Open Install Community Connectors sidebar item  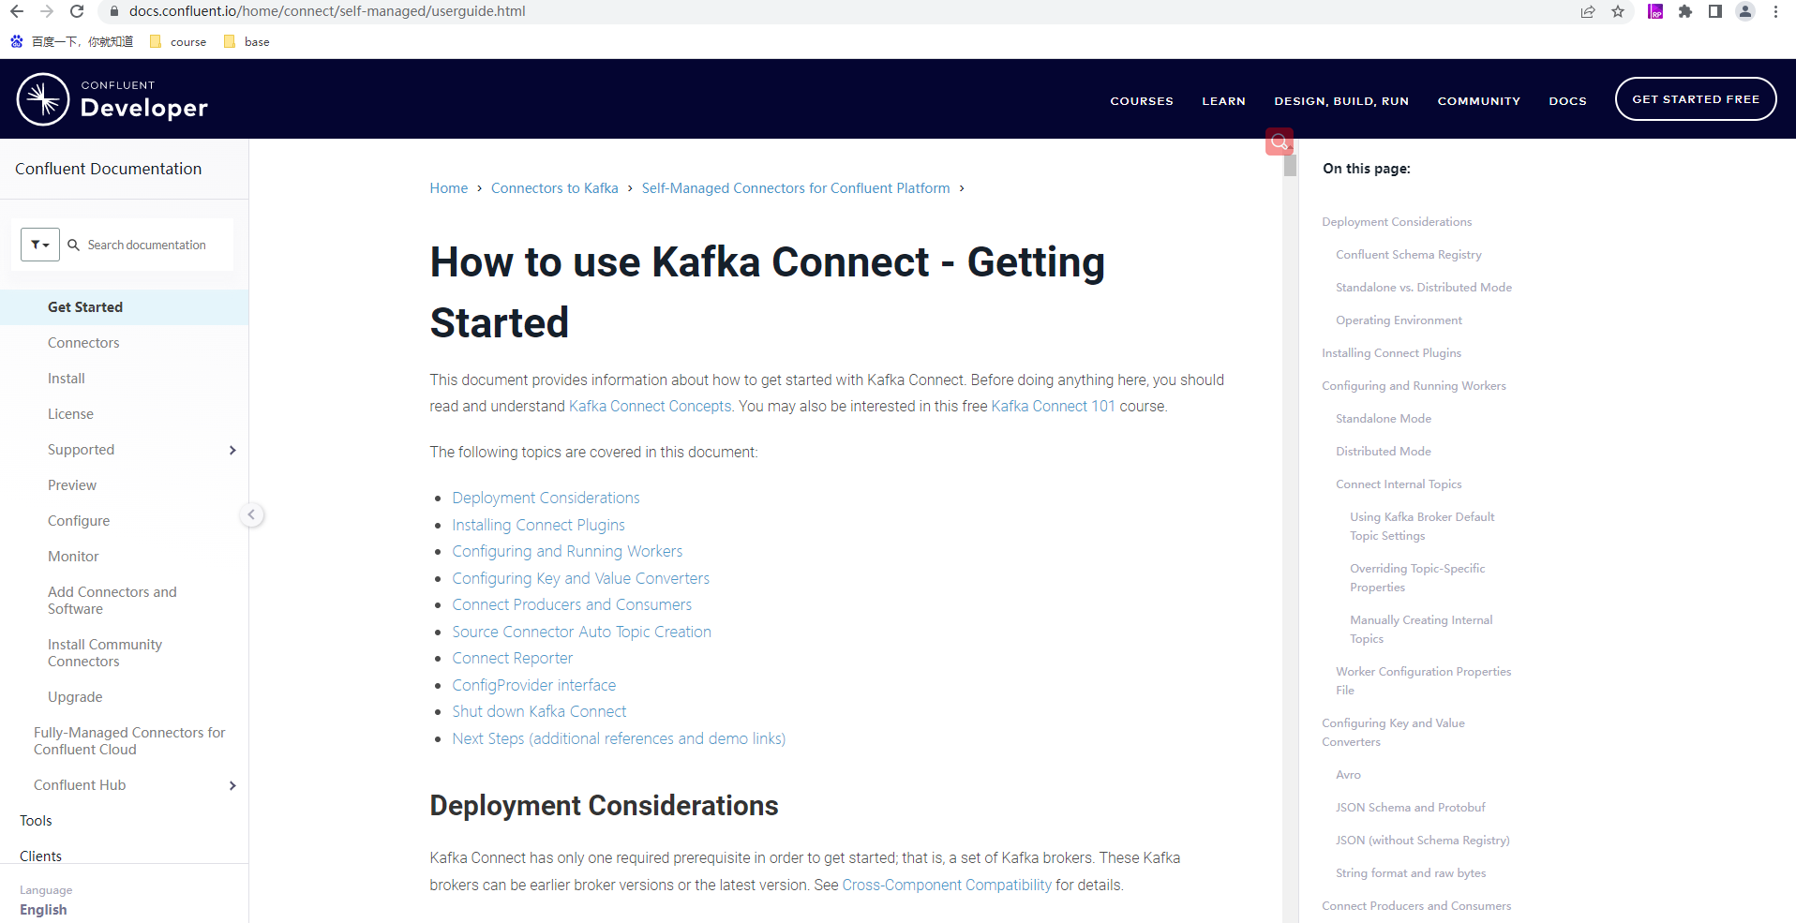coord(105,653)
